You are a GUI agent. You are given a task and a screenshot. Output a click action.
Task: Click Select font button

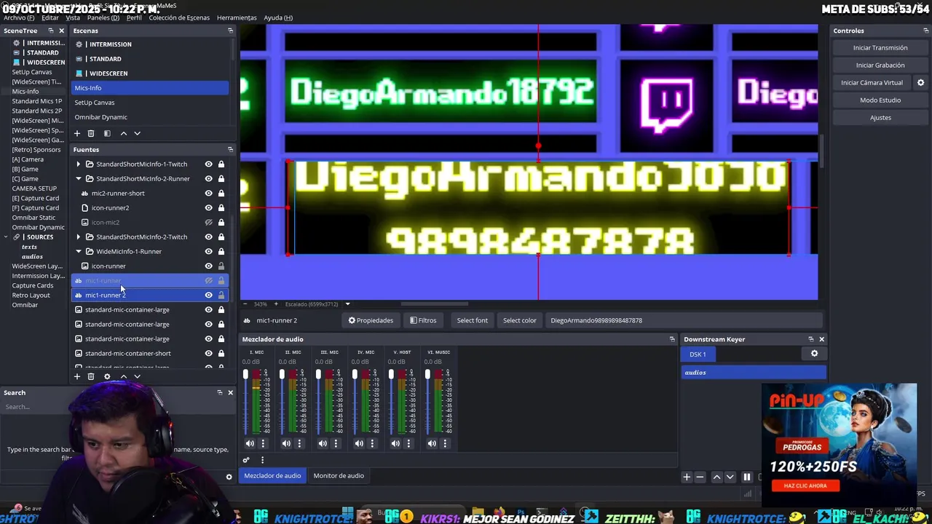click(472, 320)
